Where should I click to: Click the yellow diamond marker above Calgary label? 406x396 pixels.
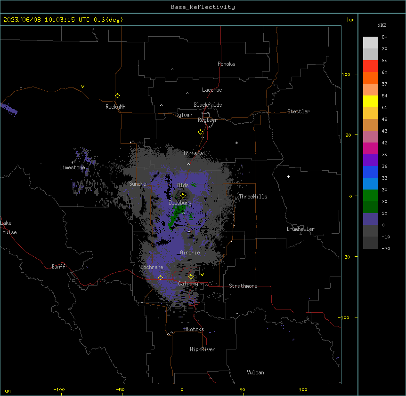click(x=191, y=277)
